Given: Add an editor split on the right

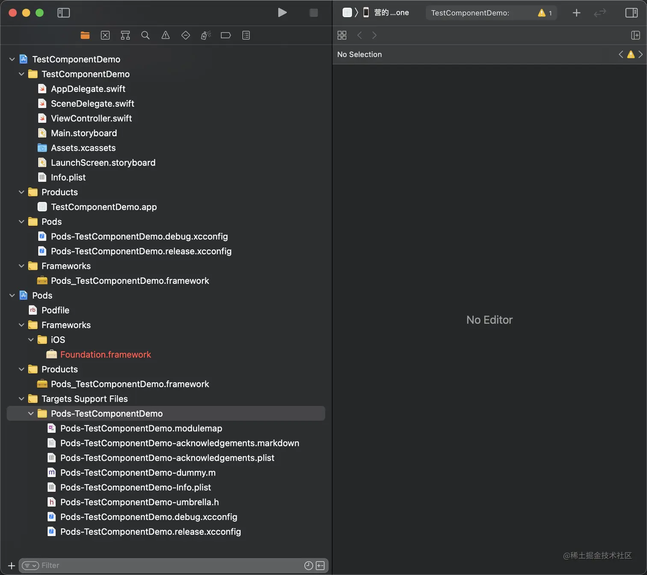Looking at the screenshot, I should (x=635, y=35).
